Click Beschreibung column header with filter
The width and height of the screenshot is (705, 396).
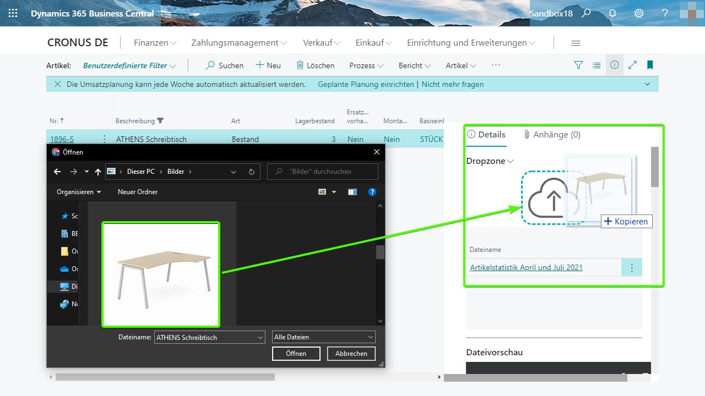[139, 120]
